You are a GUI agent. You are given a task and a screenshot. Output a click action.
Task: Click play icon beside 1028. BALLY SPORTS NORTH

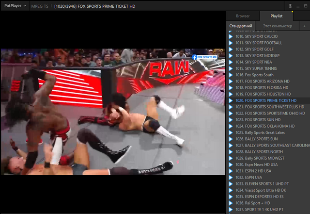(x=231, y=152)
